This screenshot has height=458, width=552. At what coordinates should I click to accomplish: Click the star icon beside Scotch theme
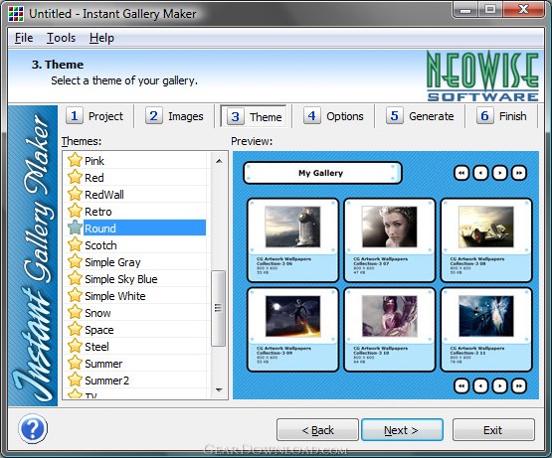click(75, 244)
